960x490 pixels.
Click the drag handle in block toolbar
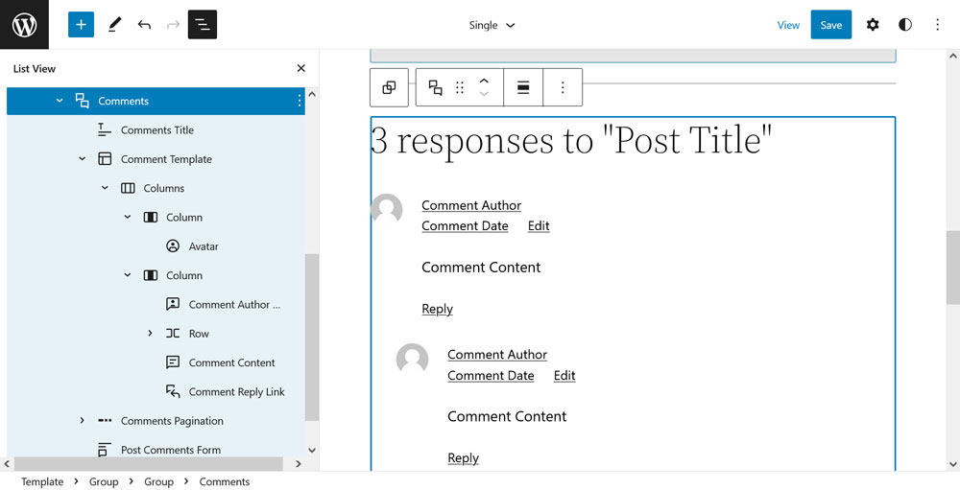[460, 87]
